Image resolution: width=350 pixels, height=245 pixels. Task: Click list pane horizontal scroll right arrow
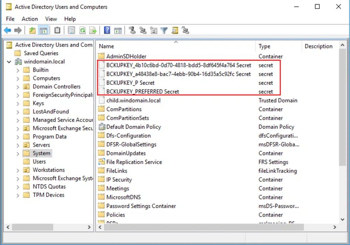335,227
